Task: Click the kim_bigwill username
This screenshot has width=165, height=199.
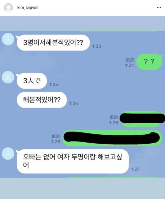Action: pos(28,7)
